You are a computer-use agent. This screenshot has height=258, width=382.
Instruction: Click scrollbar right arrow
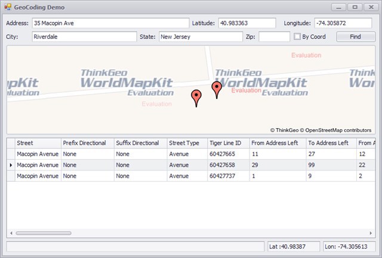(371, 233)
